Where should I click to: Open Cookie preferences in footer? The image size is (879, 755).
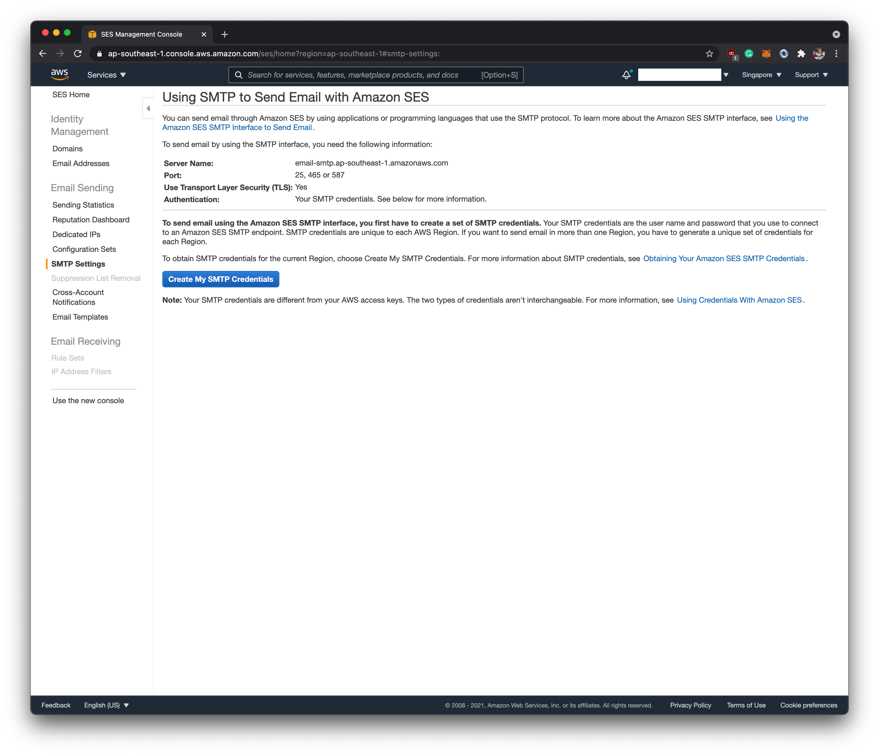[808, 705]
